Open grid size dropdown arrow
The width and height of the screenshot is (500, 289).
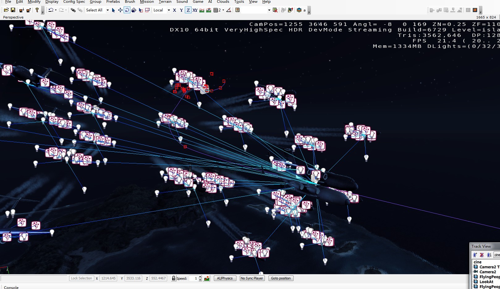coord(223,10)
